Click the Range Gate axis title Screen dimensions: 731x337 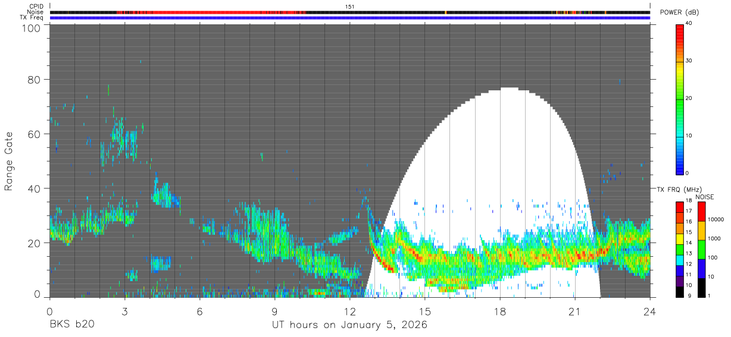click(x=9, y=161)
